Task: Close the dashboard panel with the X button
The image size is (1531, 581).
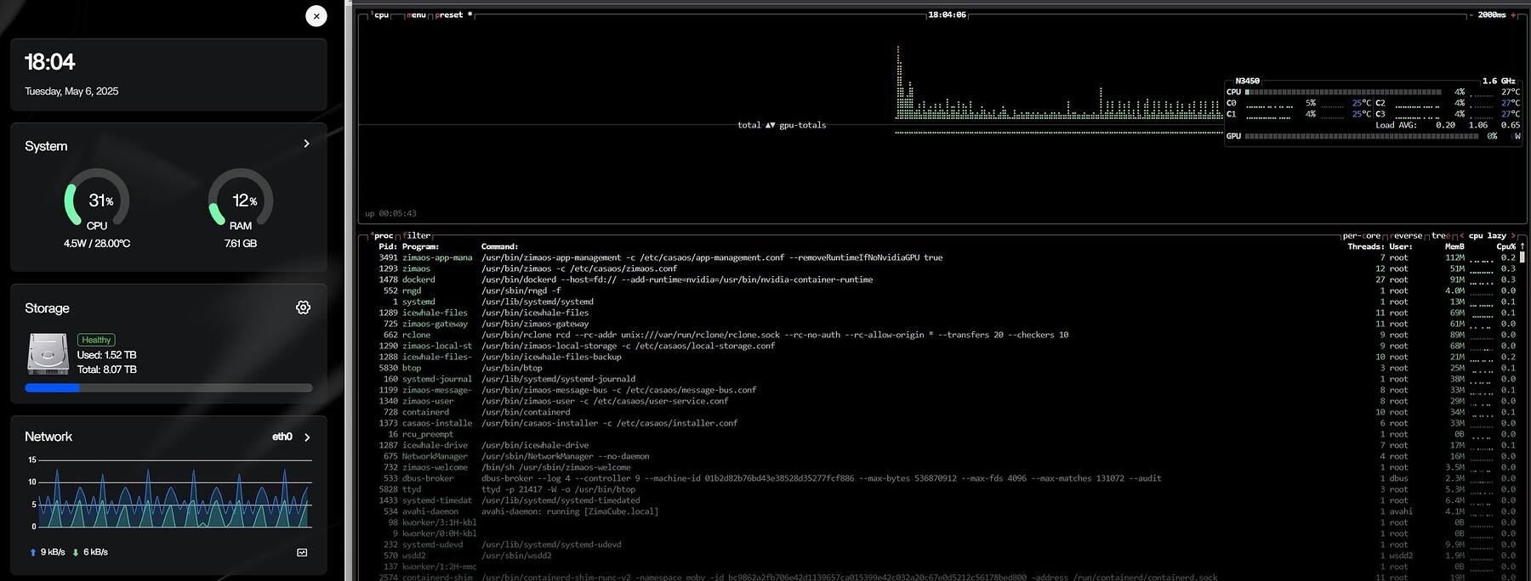Action: pyautogui.click(x=316, y=15)
